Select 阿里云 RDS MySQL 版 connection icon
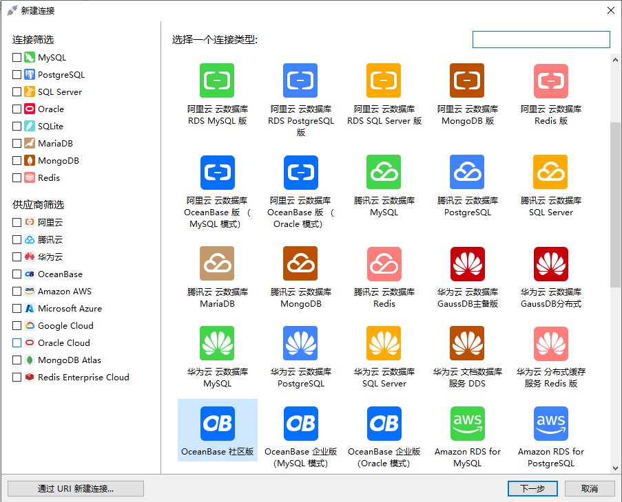622x502 pixels. pos(217,80)
